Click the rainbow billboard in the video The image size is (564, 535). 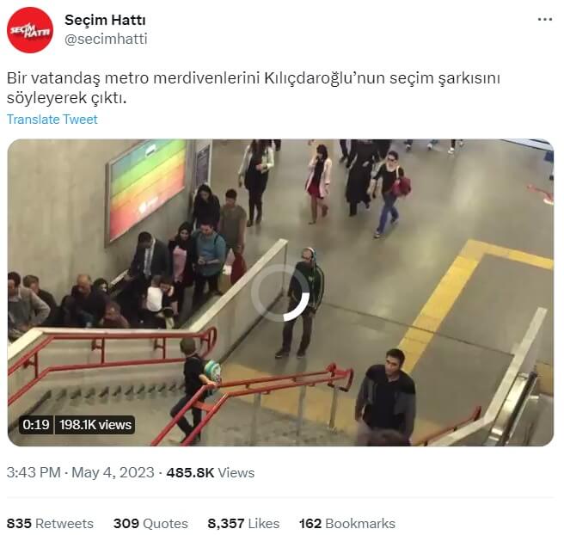146,189
